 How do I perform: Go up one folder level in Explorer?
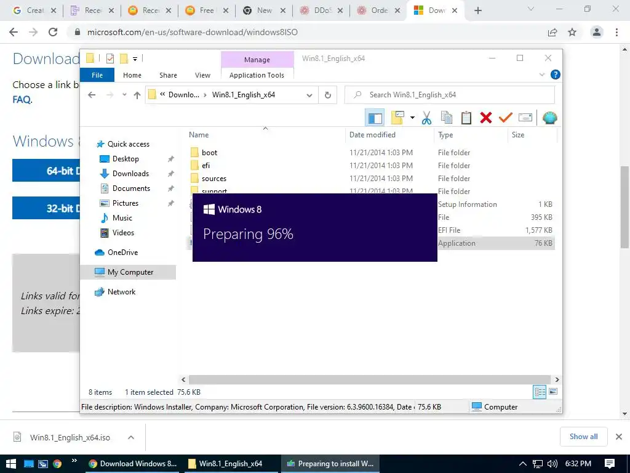pos(137,95)
